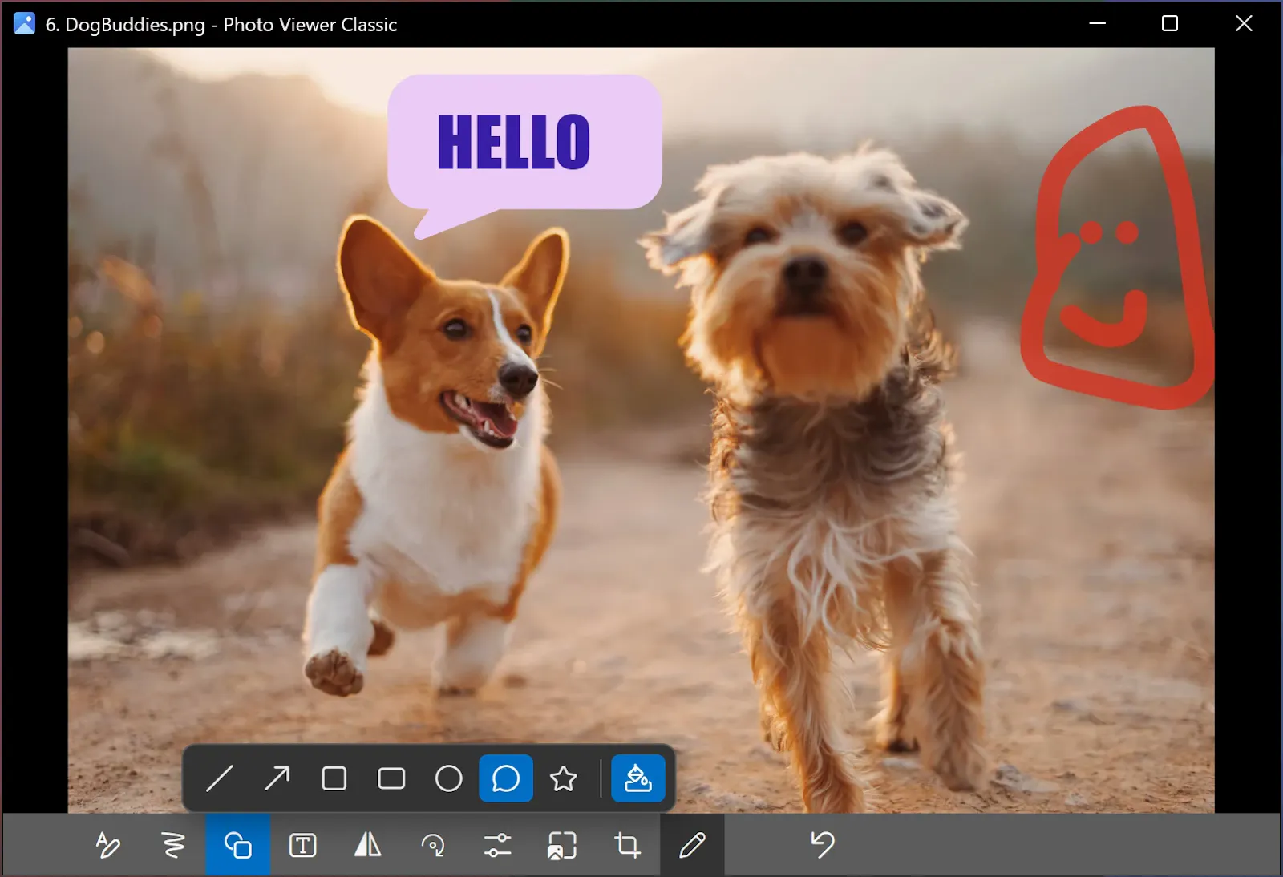1283x877 pixels.
Task: Select the straight line shape tool
Action: [220, 778]
